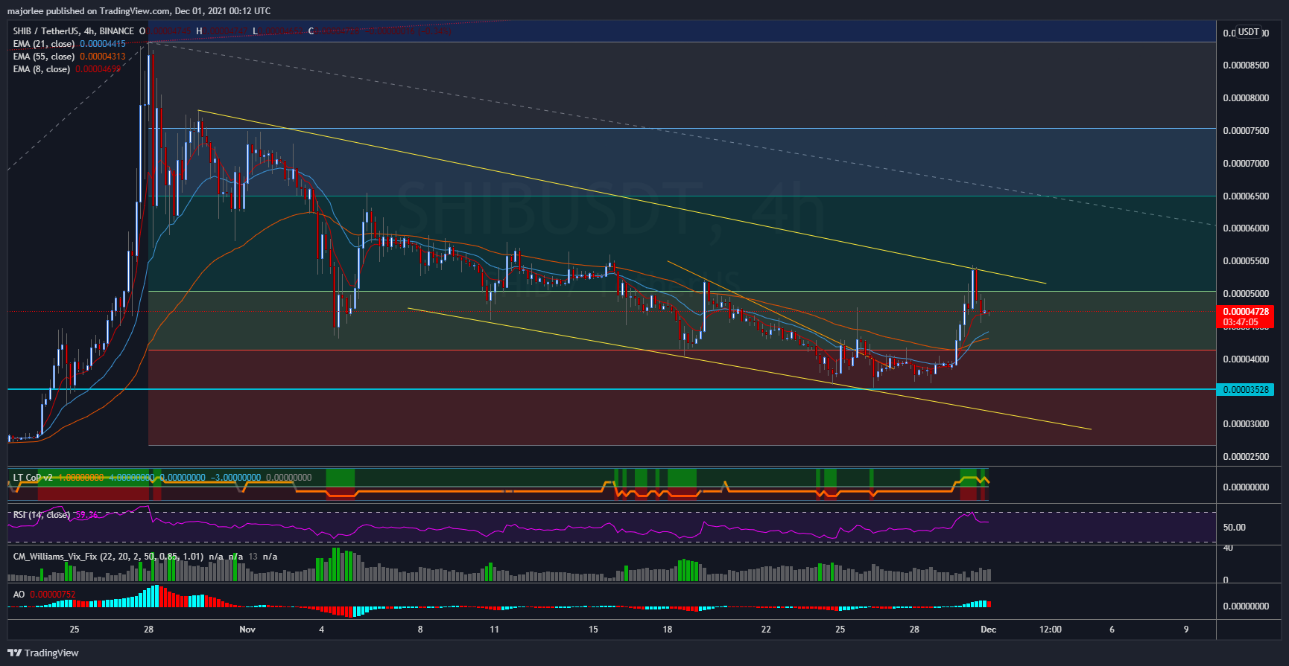Click the Nov label on the time axis

point(247,630)
